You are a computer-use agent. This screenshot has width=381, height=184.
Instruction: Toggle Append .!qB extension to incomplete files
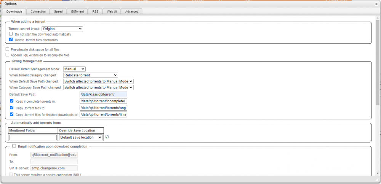point(7,55)
